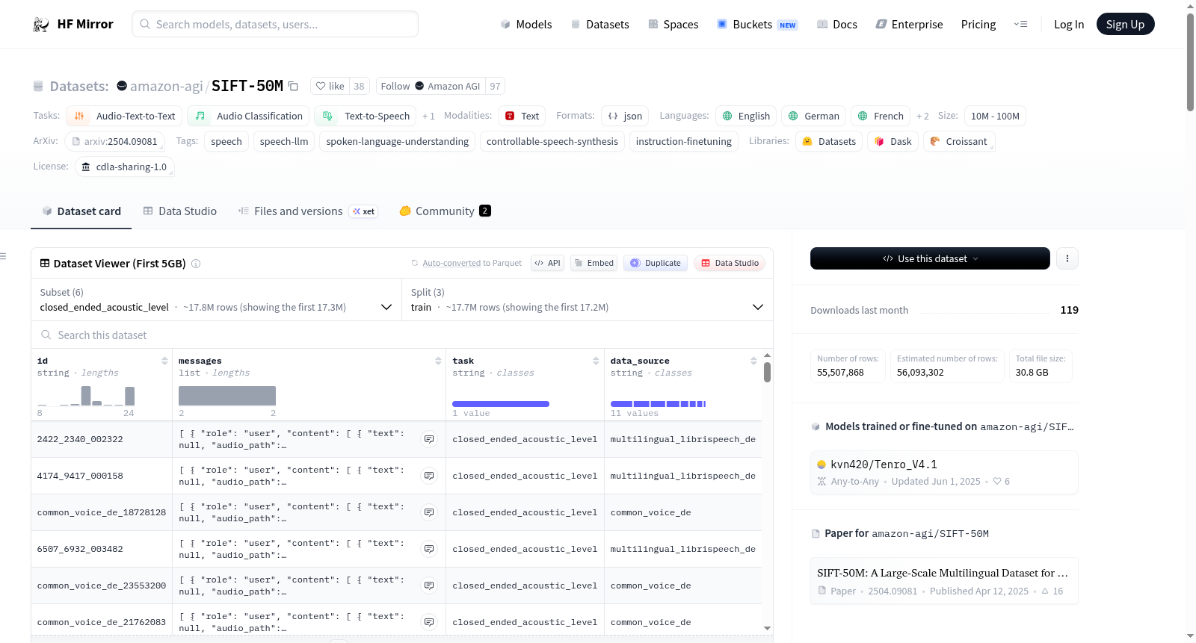This screenshot has height=643, width=1196.
Task: Open Data Studio from the viewer header button
Action: 730,263
